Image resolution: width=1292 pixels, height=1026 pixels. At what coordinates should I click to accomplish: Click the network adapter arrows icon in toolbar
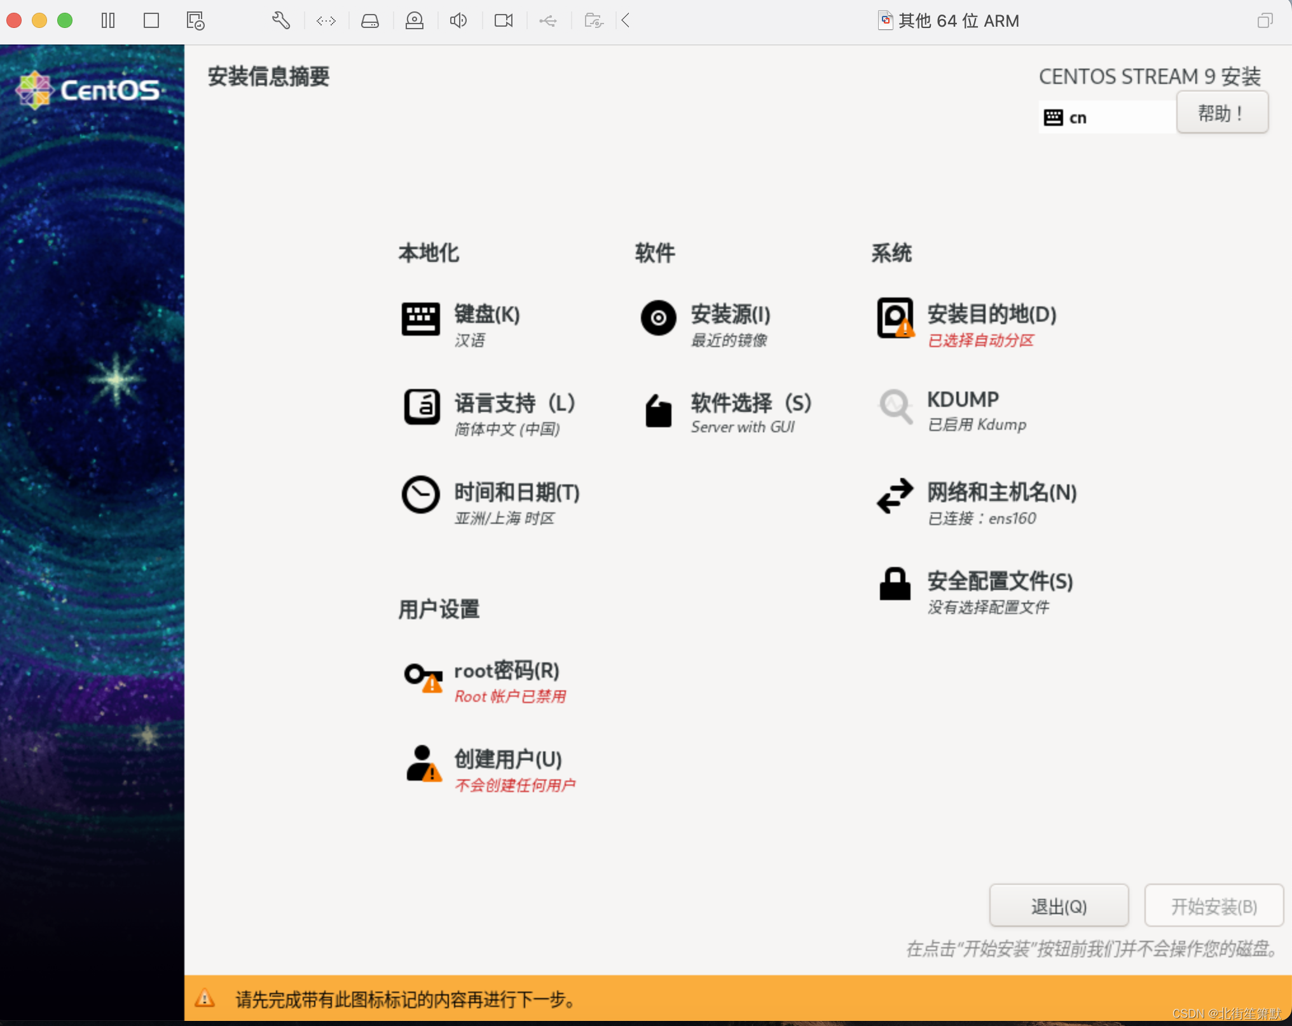(326, 21)
